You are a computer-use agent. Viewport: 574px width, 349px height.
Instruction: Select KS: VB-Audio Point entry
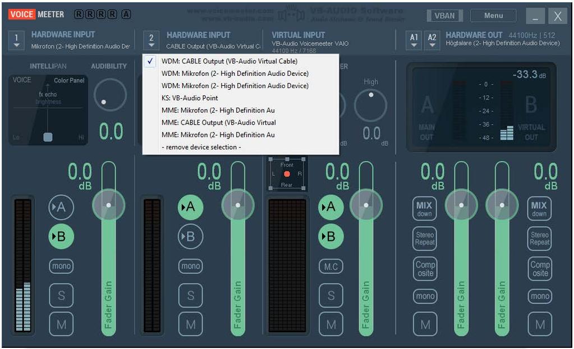pos(241,98)
